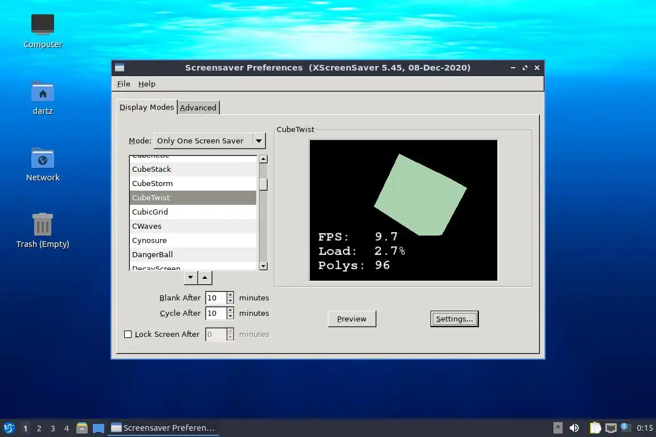Image resolution: width=656 pixels, height=437 pixels.
Task: Open the clipboard manager tray icon
Action: (x=595, y=428)
